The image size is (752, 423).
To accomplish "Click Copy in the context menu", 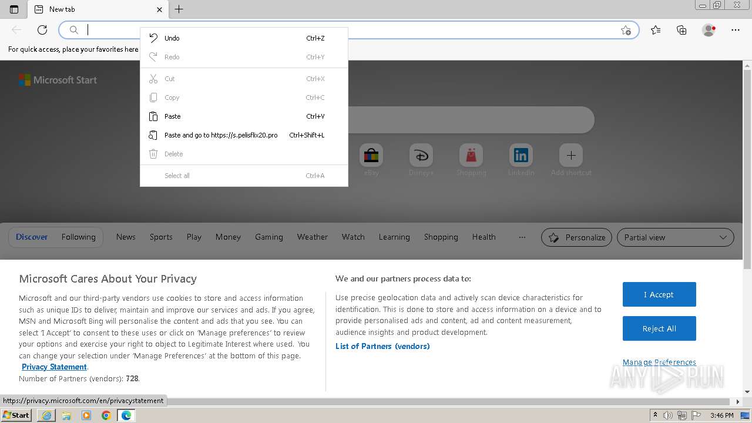I will (x=244, y=98).
